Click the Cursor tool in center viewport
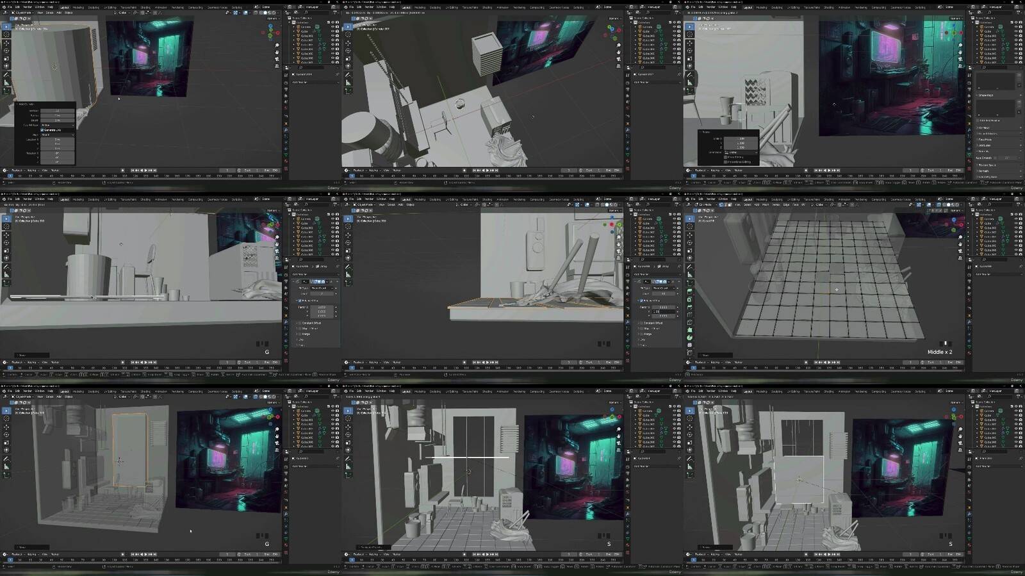Image resolution: width=1025 pixels, height=576 pixels. (348, 226)
